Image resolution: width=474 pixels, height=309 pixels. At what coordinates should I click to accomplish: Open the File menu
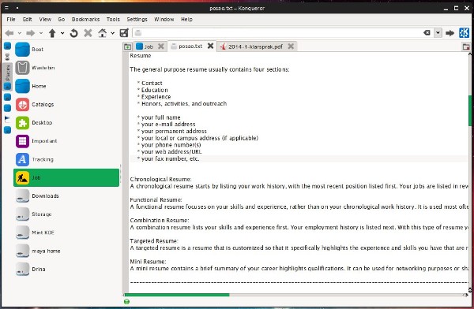pyautogui.click(x=11, y=19)
